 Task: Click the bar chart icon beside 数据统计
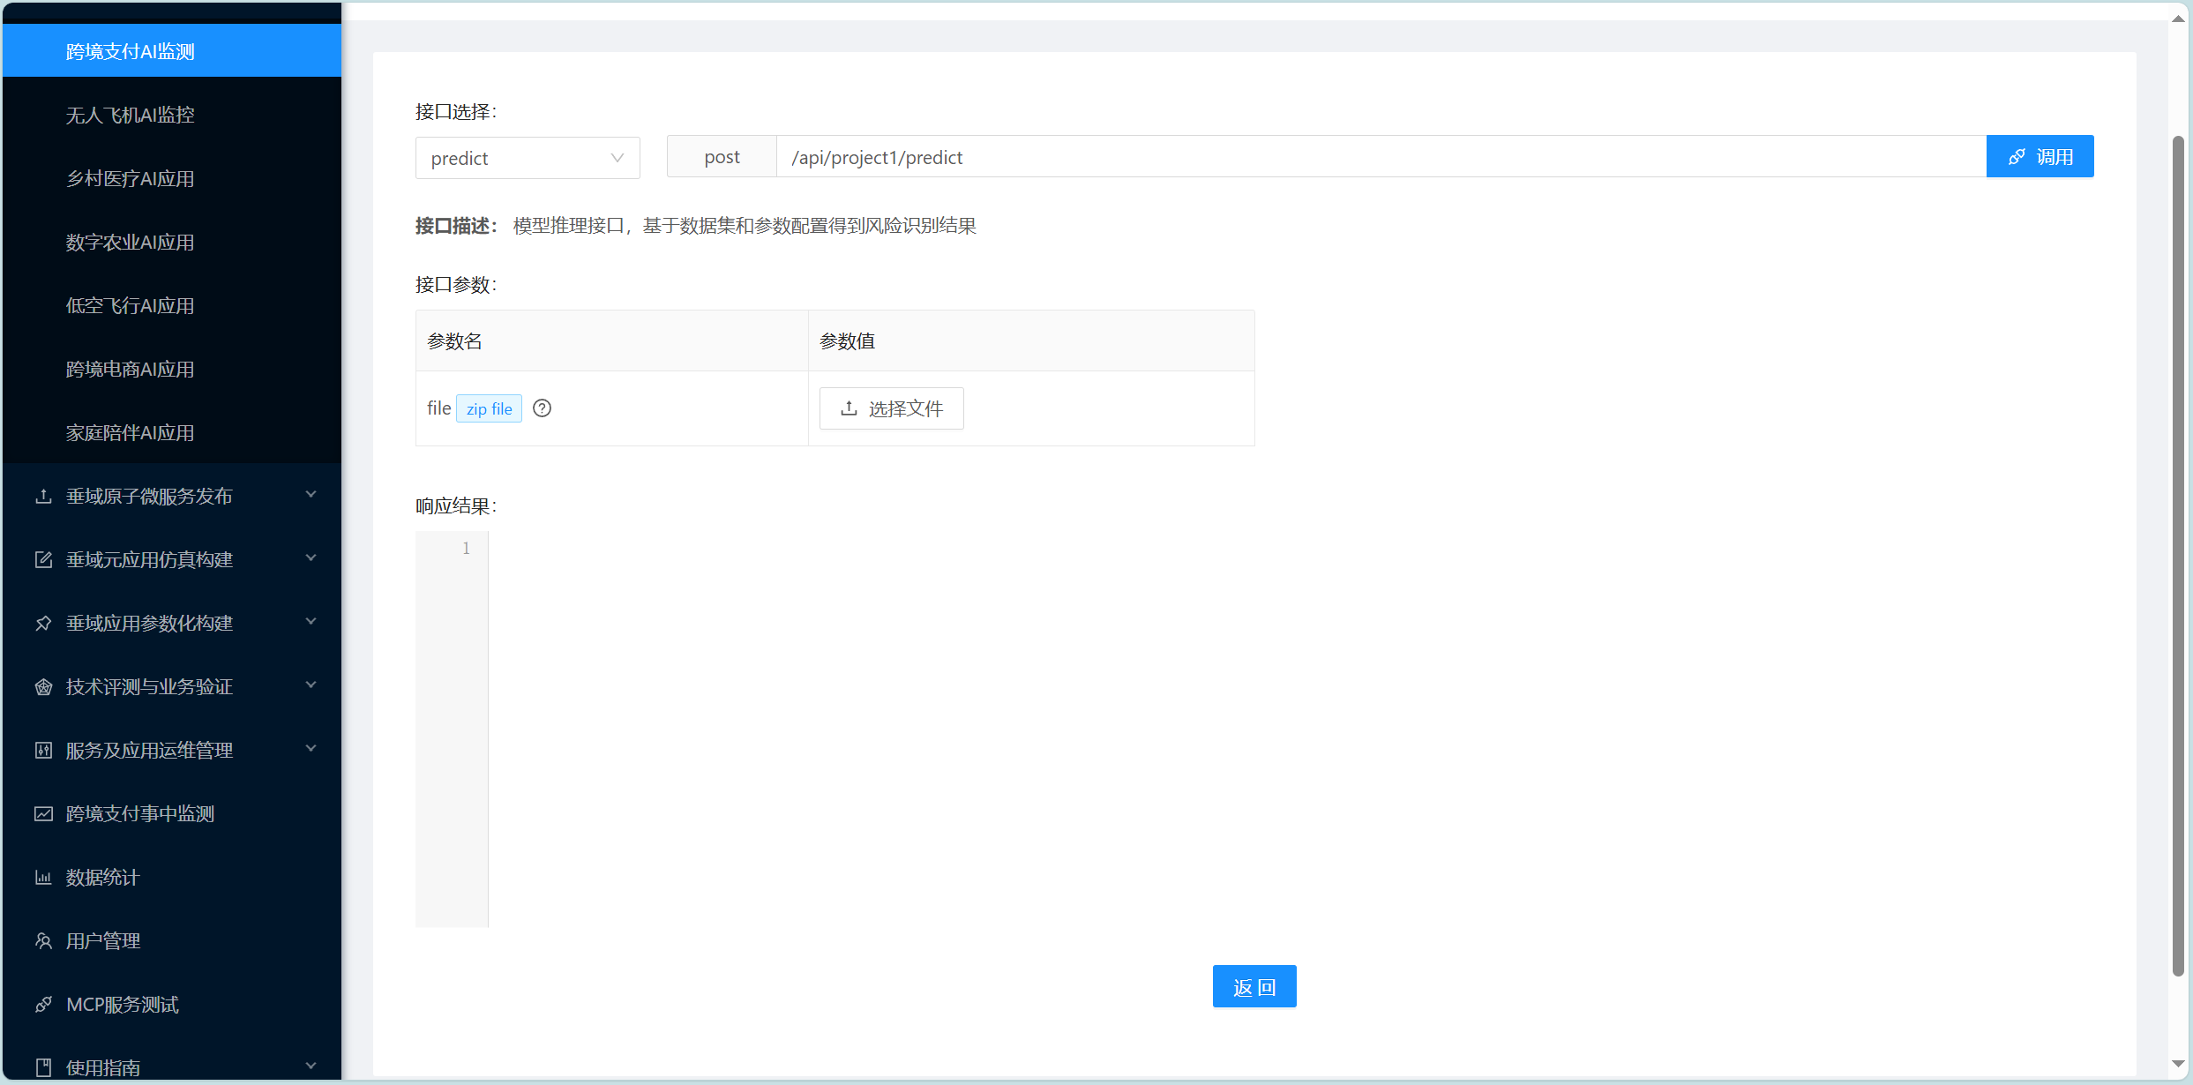[x=43, y=878]
